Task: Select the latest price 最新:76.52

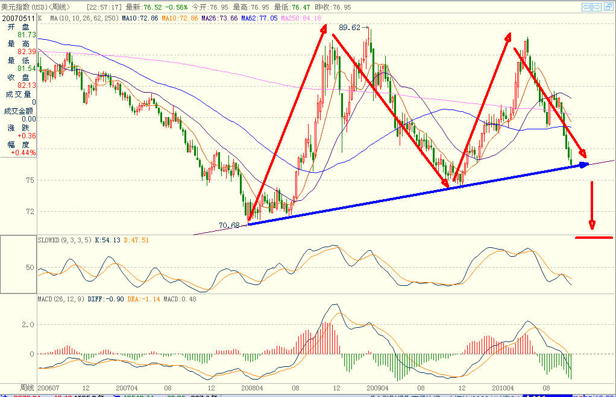Action: tap(144, 7)
